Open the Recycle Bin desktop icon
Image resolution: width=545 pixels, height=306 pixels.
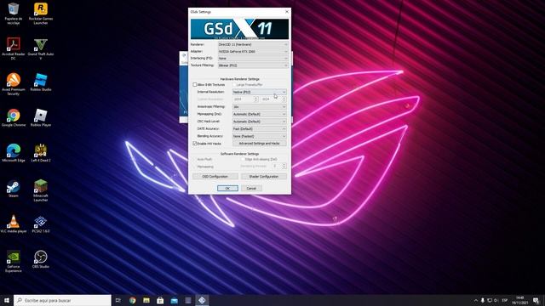pos(14,14)
